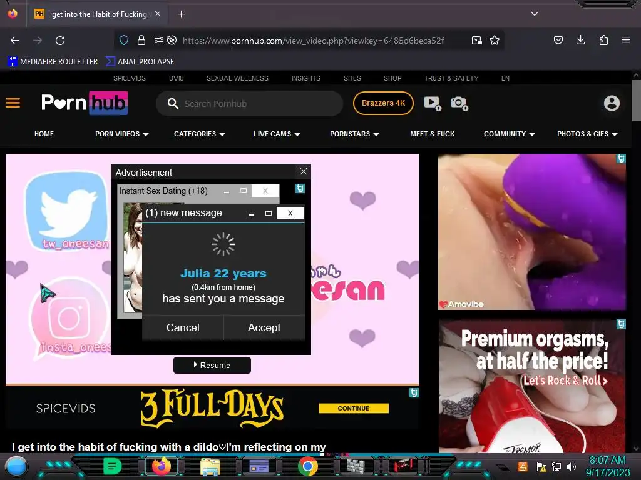Open the brick wall firewall taskbar icon
641x480 pixels.
tap(356, 466)
